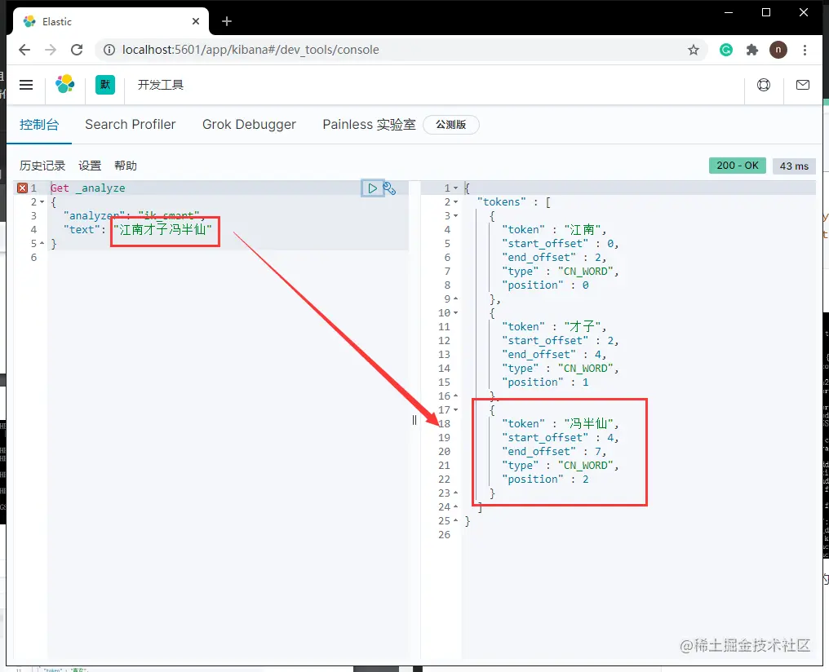The image size is (829, 672).
Task: Collapse response root object at line 1
Action: [x=456, y=188]
